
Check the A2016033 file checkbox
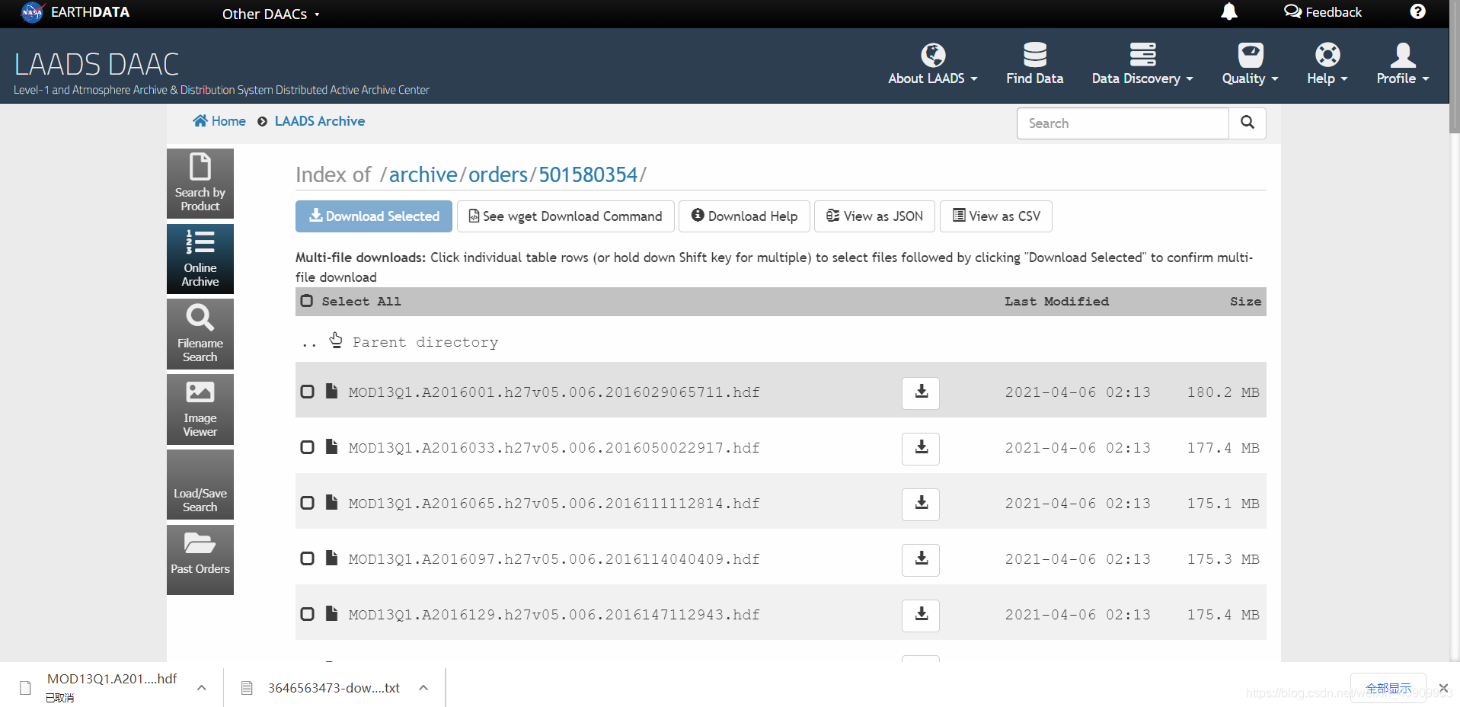[x=308, y=447]
